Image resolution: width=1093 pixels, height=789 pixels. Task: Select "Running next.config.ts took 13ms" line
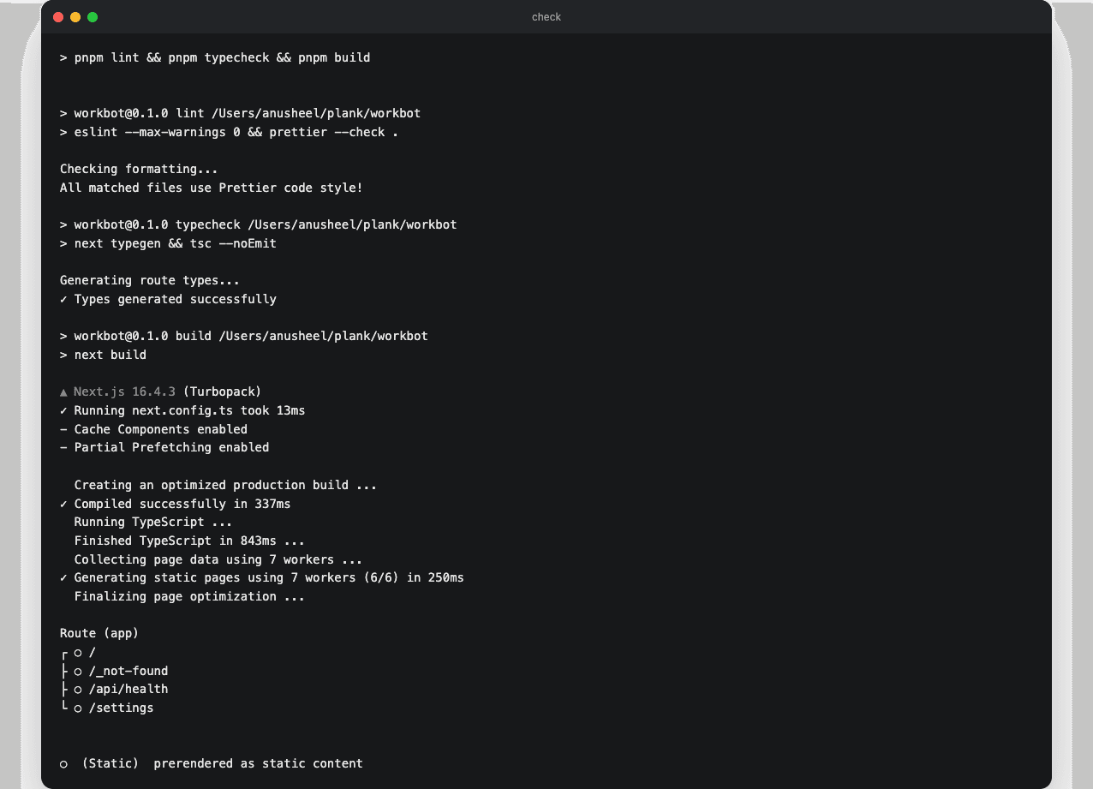point(182,410)
